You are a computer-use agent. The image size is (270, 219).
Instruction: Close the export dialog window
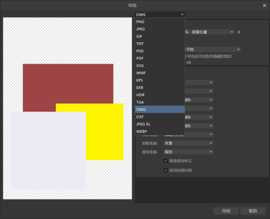pyautogui.click(x=264, y=5)
